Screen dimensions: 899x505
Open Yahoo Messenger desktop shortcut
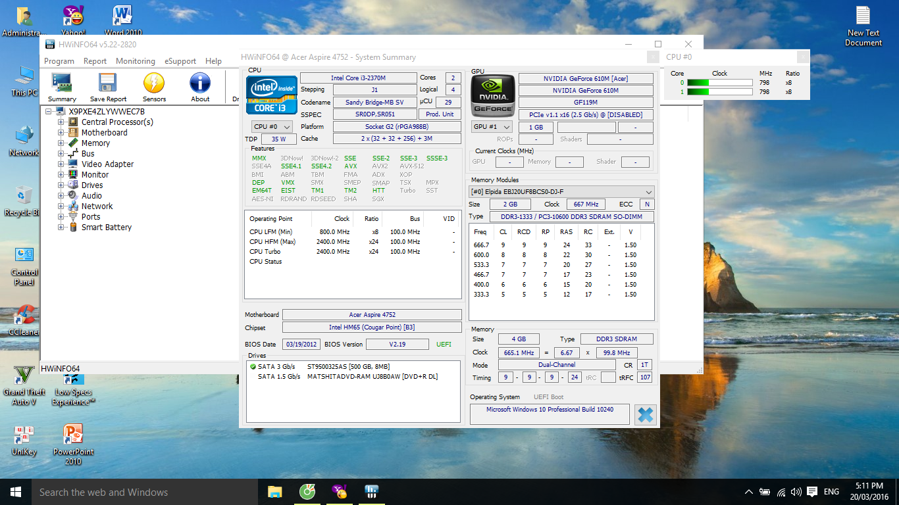coord(73,21)
